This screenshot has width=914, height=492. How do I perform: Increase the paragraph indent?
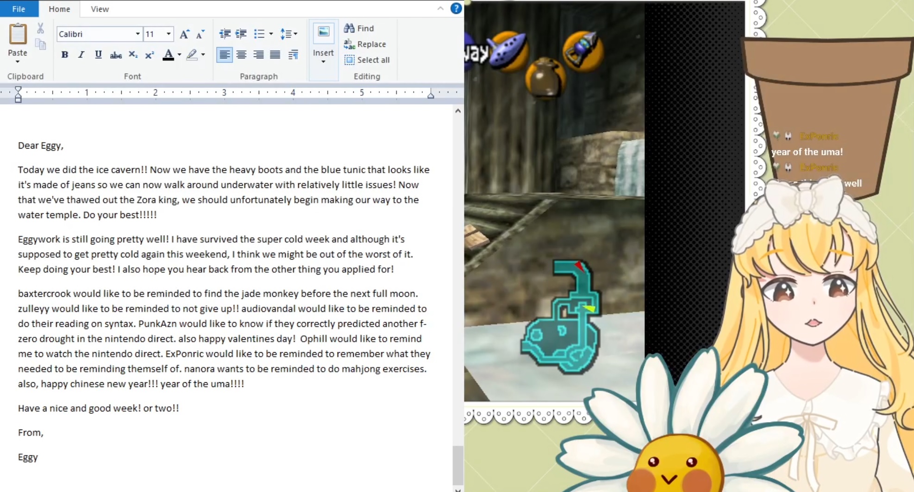[x=241, y=34]
